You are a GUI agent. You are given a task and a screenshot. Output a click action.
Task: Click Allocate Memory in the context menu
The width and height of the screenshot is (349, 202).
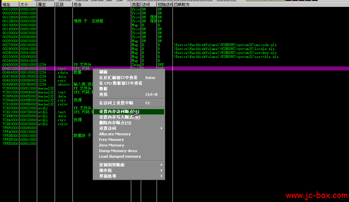tap(115, 134)
